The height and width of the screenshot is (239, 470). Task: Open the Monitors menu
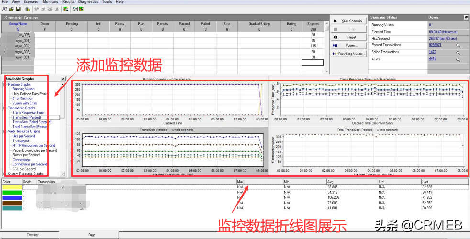50,2
